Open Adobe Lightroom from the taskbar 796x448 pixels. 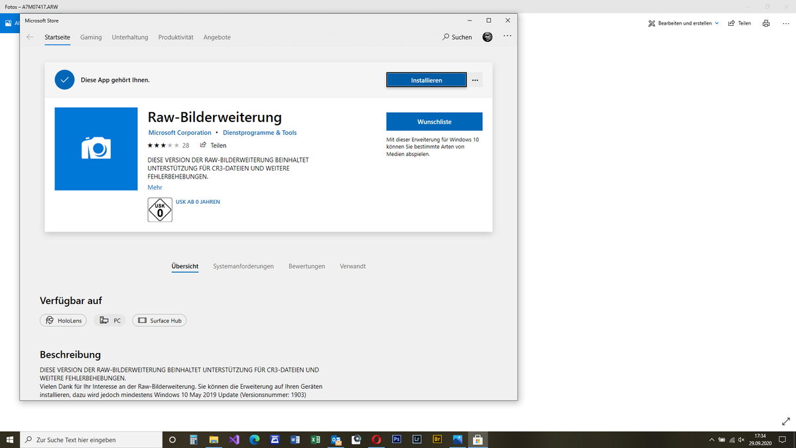pyautogui.click(x=417, y=439)
